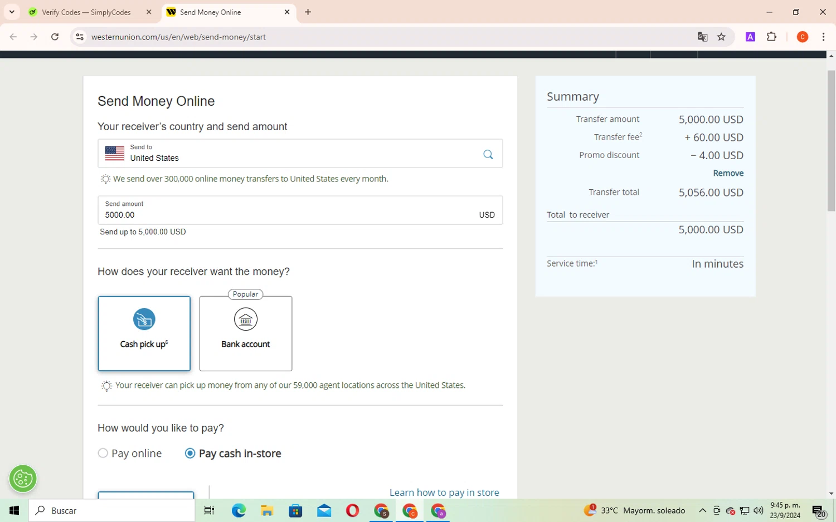Open a new browser tab
The image size is (836, 522).
308,12
